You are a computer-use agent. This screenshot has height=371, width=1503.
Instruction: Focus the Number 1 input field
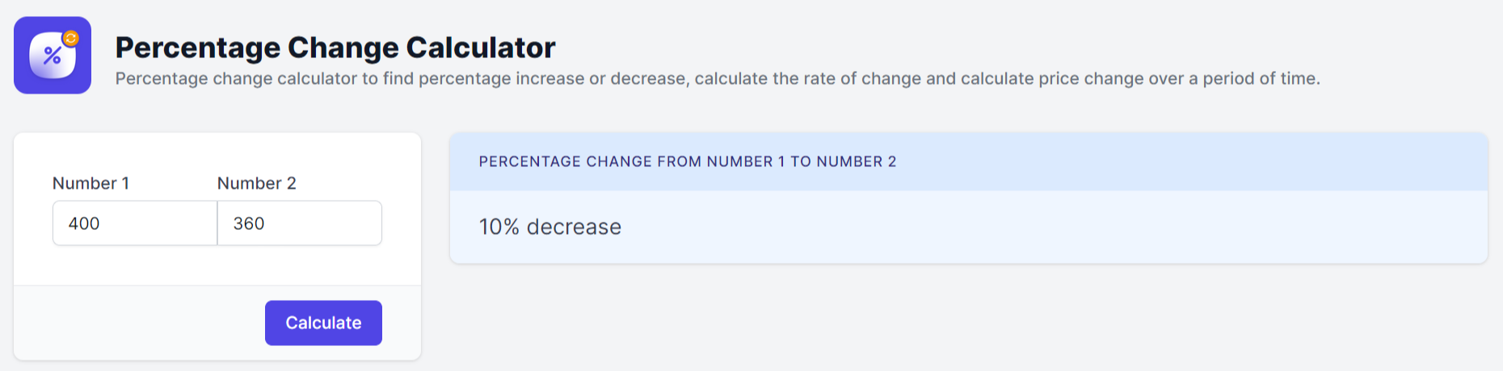[x=135, y=223]
